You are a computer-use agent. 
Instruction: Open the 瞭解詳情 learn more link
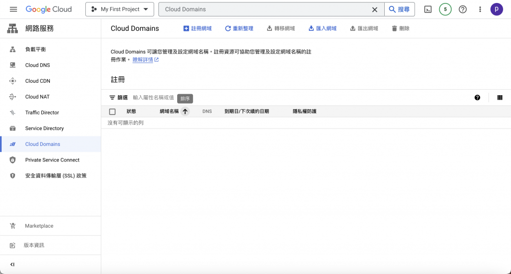pyautogui.click(x=146, y=60)
